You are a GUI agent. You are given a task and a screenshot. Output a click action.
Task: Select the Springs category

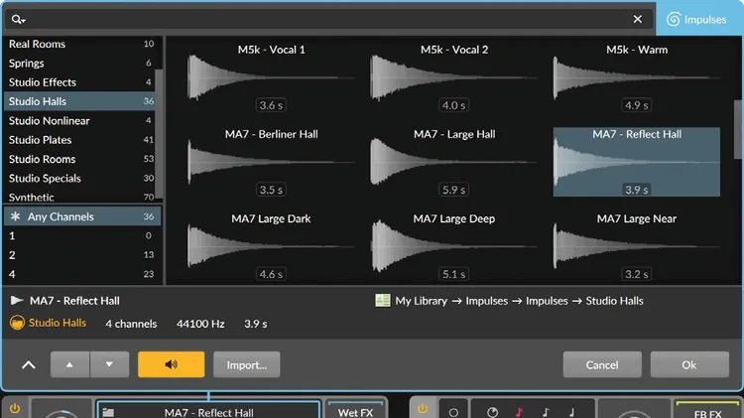tap(81, 64)
